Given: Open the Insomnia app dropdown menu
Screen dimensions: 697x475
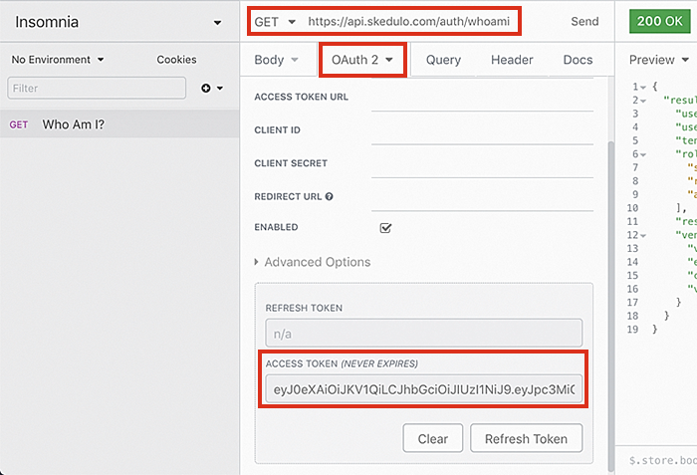Looking at the screenshot, I should pos(217,23).
